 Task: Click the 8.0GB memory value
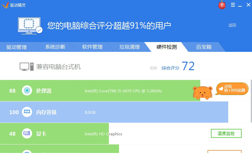click(90, 113)
